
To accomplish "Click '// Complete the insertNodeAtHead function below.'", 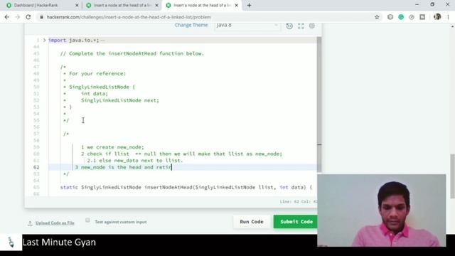I will [x=132, y=54].
